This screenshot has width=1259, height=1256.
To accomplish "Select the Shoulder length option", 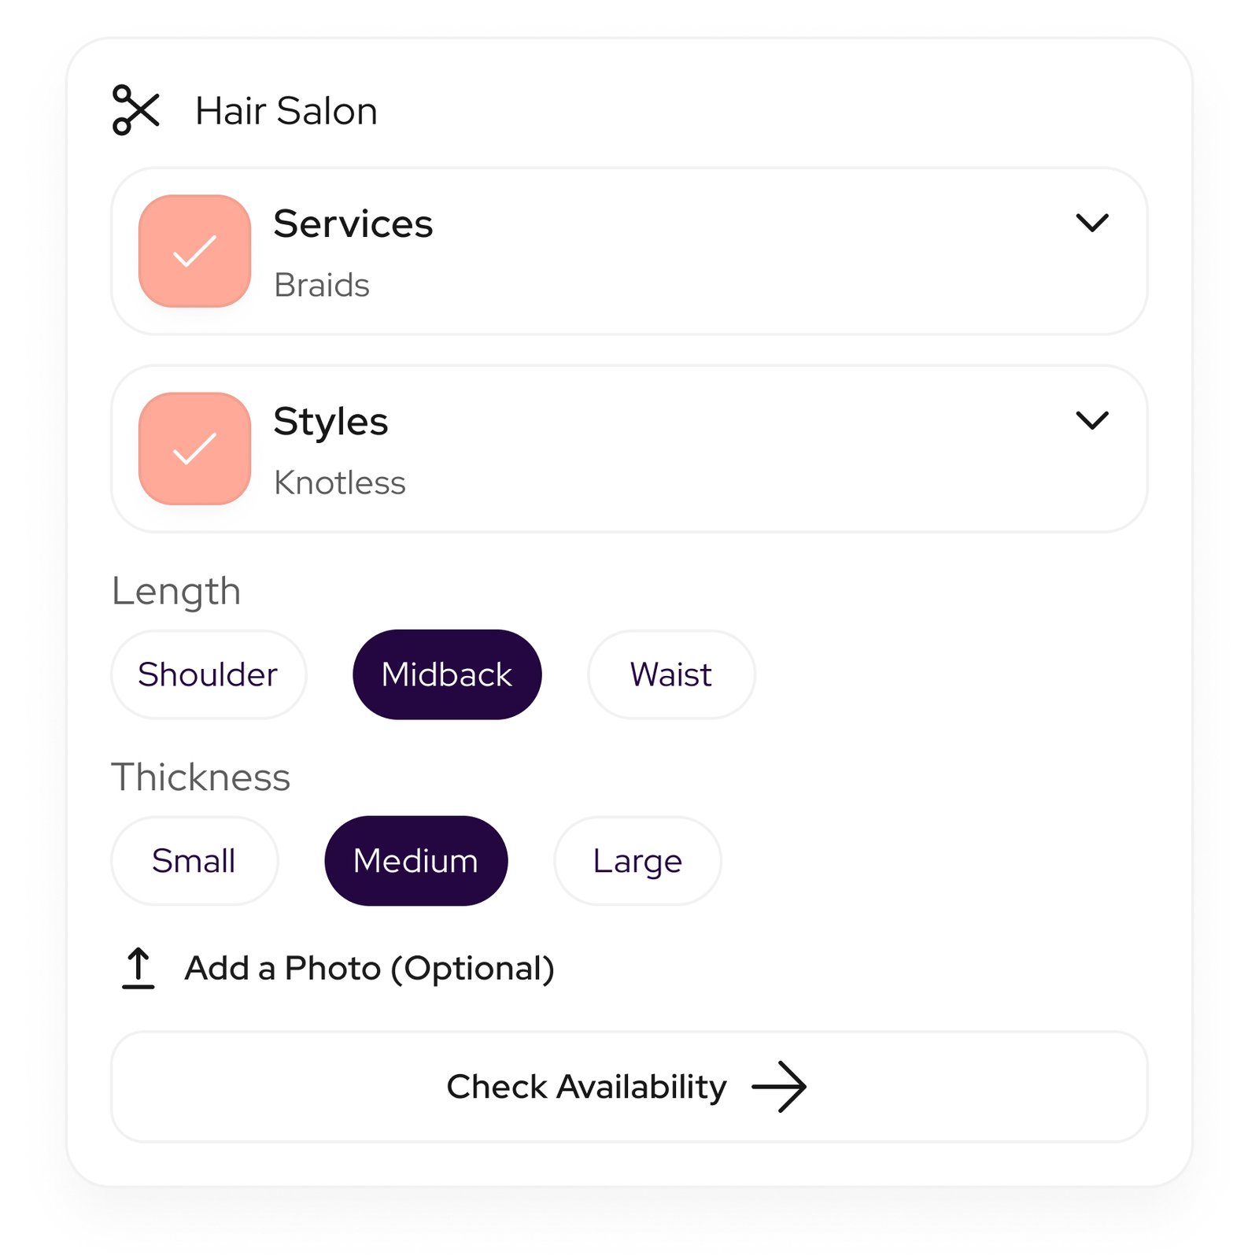I will coord(208,674).
